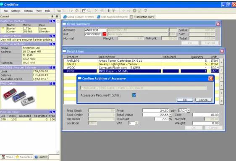Open the Menus tab at the bottom
Viewport: 236px width, 161px height.
tap(8, 157)
